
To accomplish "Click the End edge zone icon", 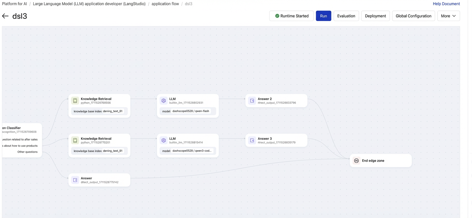I will tap(356, 161).
